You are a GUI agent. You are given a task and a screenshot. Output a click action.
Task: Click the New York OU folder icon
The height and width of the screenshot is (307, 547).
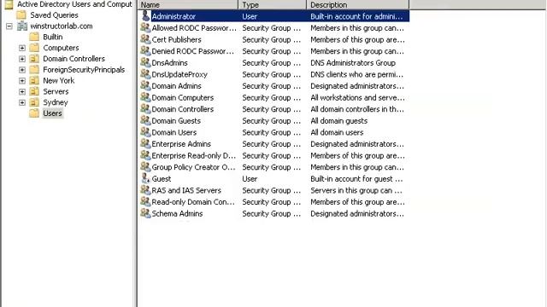(34, 80)
